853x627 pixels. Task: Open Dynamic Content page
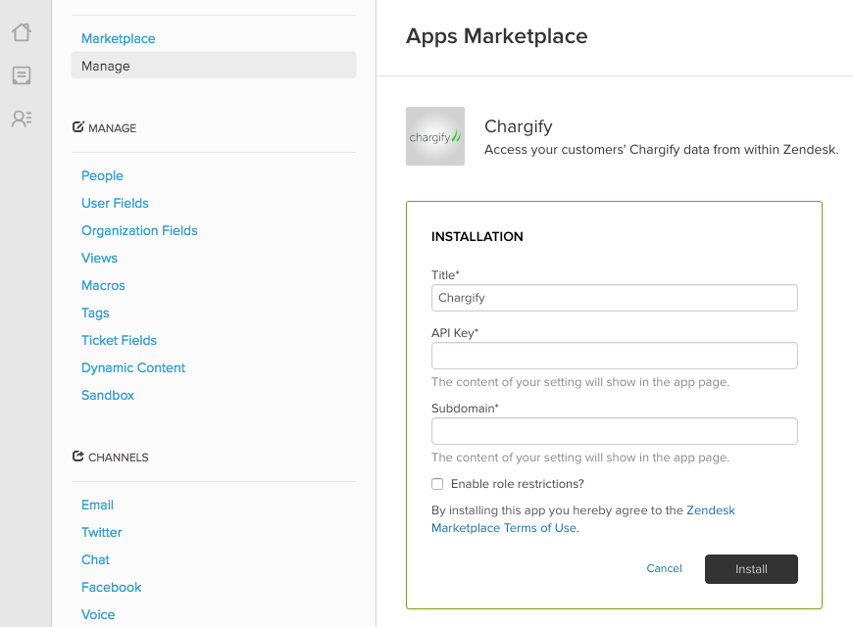click(x=133, y=367)
